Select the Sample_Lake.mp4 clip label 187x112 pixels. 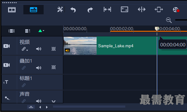pyautogui.click(x=116, y=46)
